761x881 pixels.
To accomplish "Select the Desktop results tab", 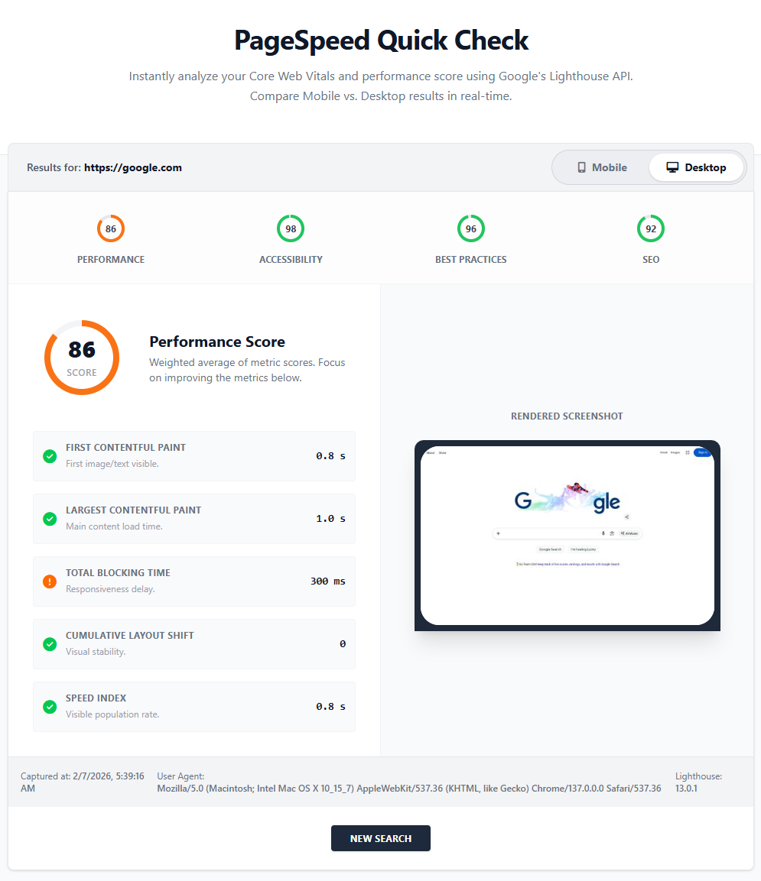I will point(696,167).
